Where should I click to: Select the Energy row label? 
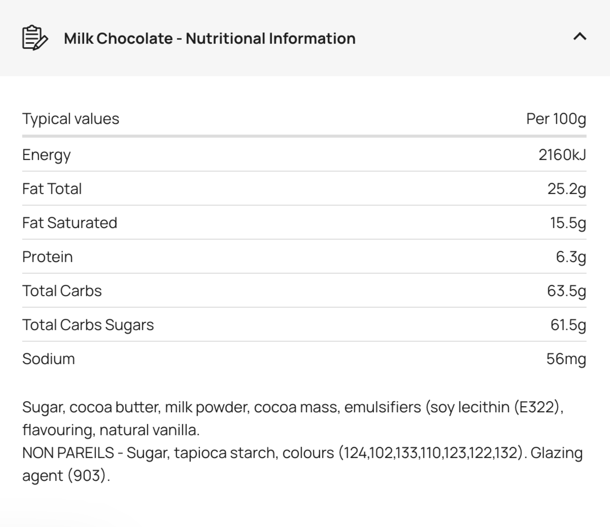(x=46, y=155)
